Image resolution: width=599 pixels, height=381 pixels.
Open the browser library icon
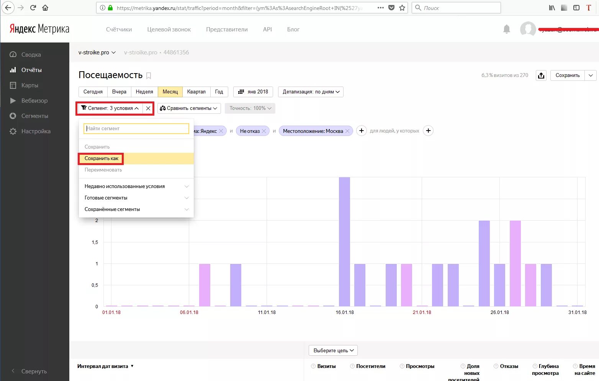pyautogui.click(x=552, y=8)
